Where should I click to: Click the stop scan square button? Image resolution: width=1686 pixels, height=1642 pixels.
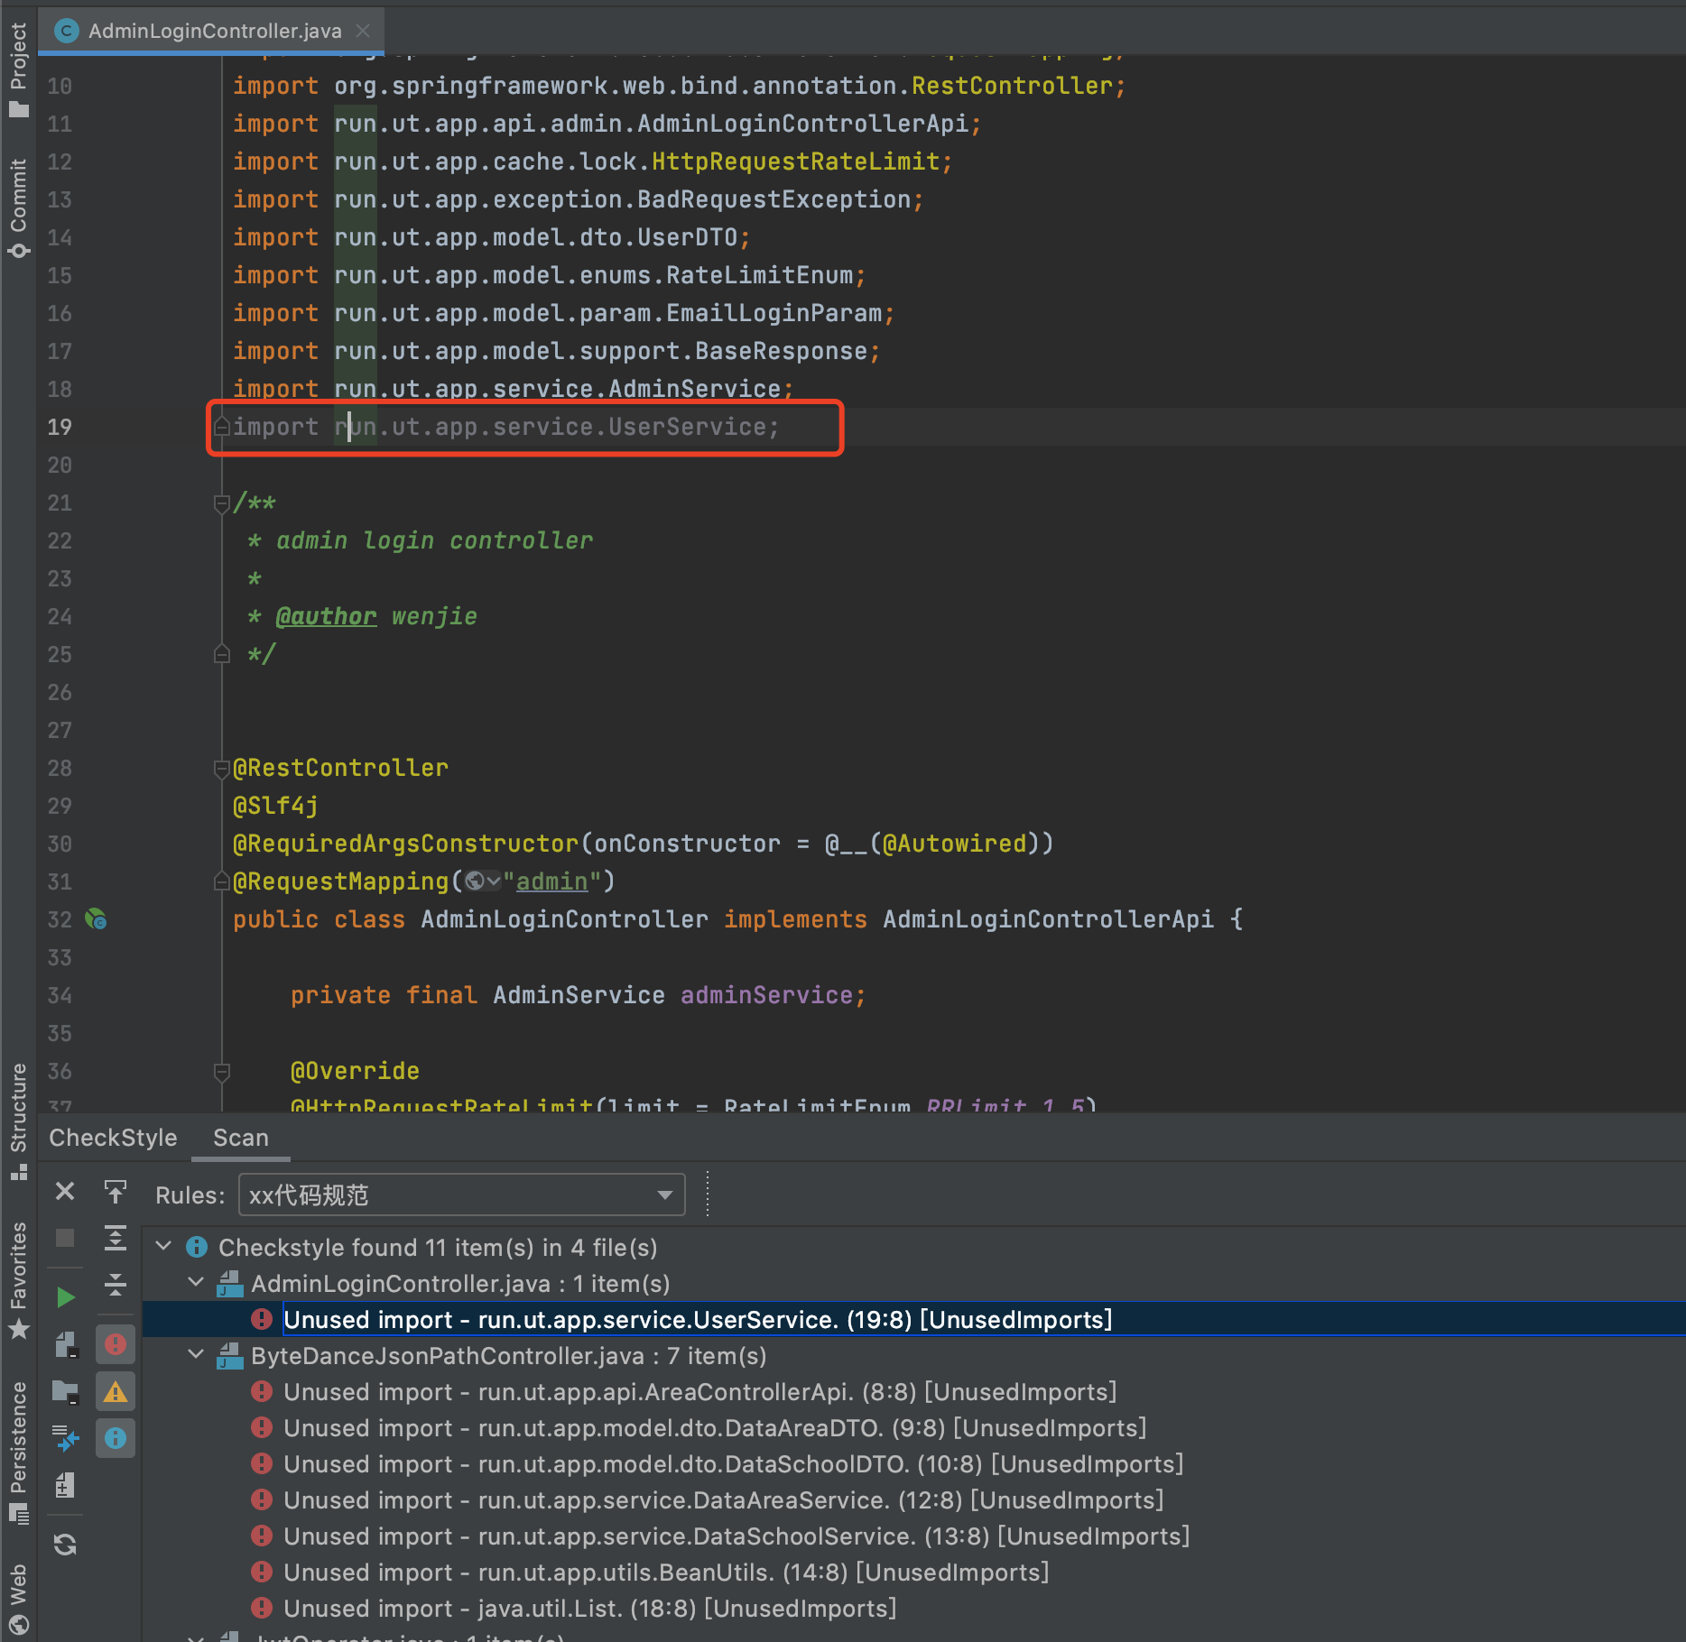(65, 1237)
